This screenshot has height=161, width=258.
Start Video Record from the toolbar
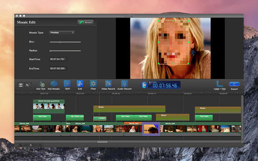click(108, 84)
